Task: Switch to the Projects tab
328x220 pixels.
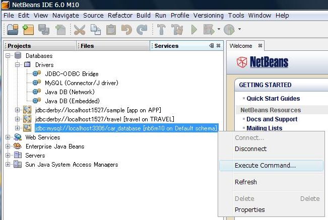Action: pyautogui.click(x=19, y=46)
